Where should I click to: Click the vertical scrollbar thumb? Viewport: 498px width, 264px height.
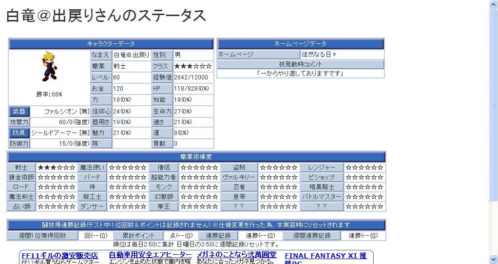click(494, 105)
